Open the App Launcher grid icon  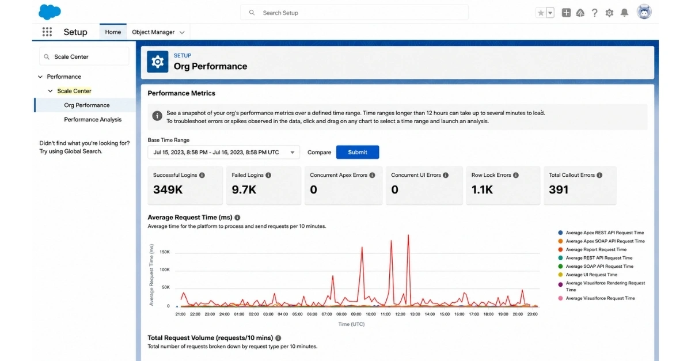click(x=47, y=32)
